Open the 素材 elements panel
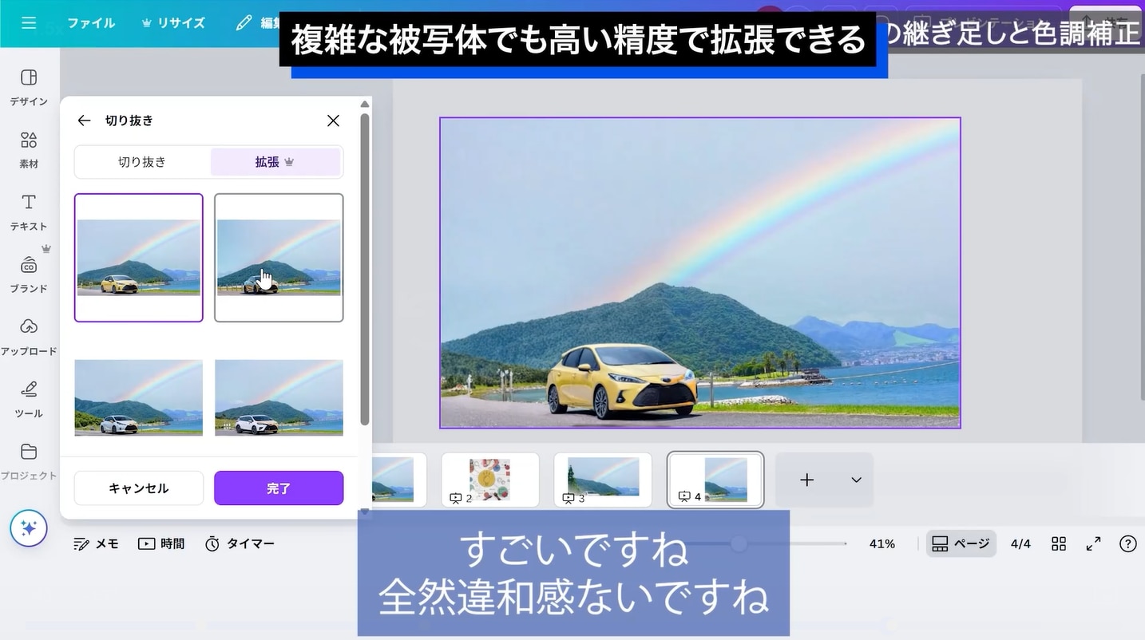The width and height of the screenshot is (1145, 640). (x=29, y=148)
